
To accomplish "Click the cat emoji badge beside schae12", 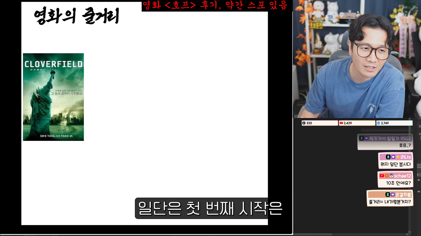I will tap(392, 176).
